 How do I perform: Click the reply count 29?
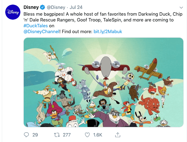tap(35, 135)
